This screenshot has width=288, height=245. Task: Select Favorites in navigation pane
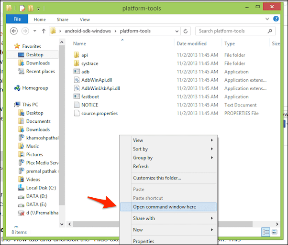pos(32,46)
